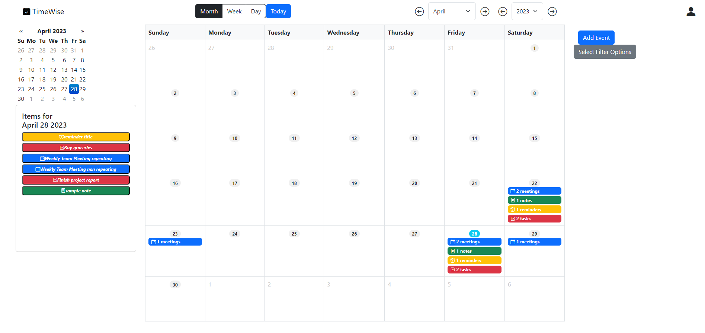Open the 'sample note' item
Screen dimensions: 705x333
click(76, 190)
